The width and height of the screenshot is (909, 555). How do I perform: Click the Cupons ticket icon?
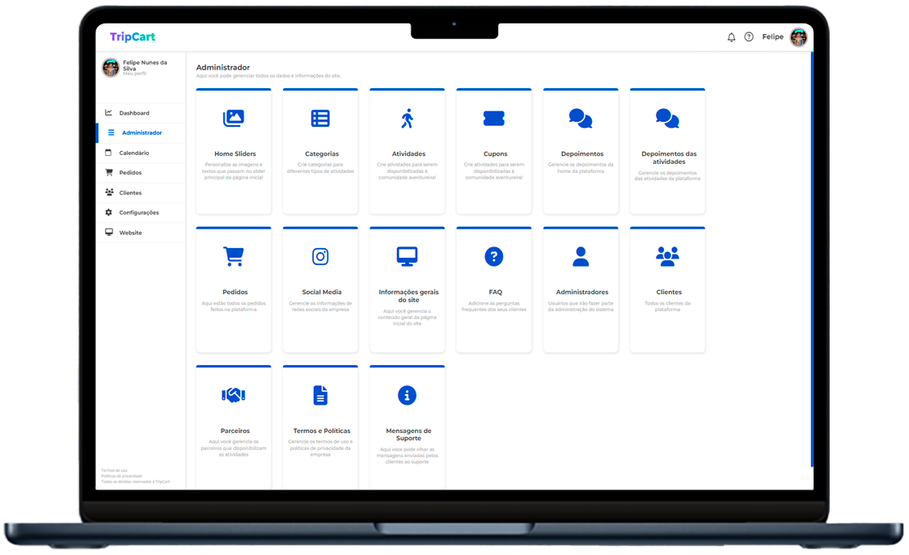point(494,118)
